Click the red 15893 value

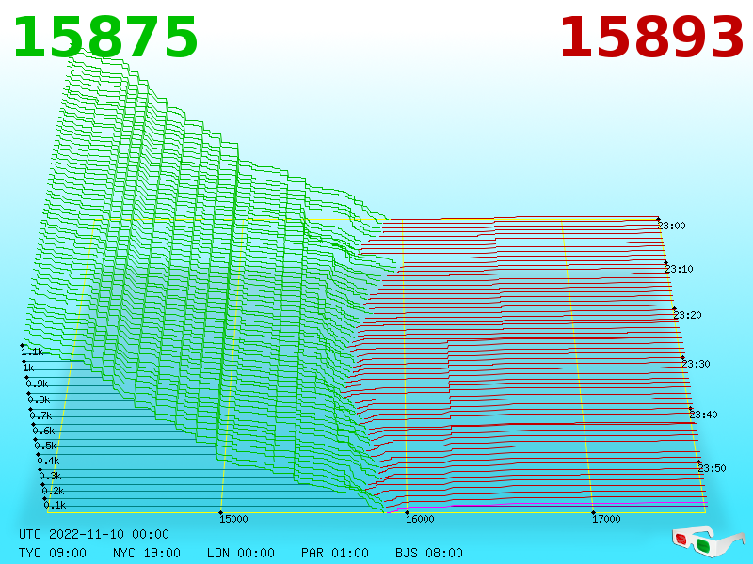click(651, 38)
